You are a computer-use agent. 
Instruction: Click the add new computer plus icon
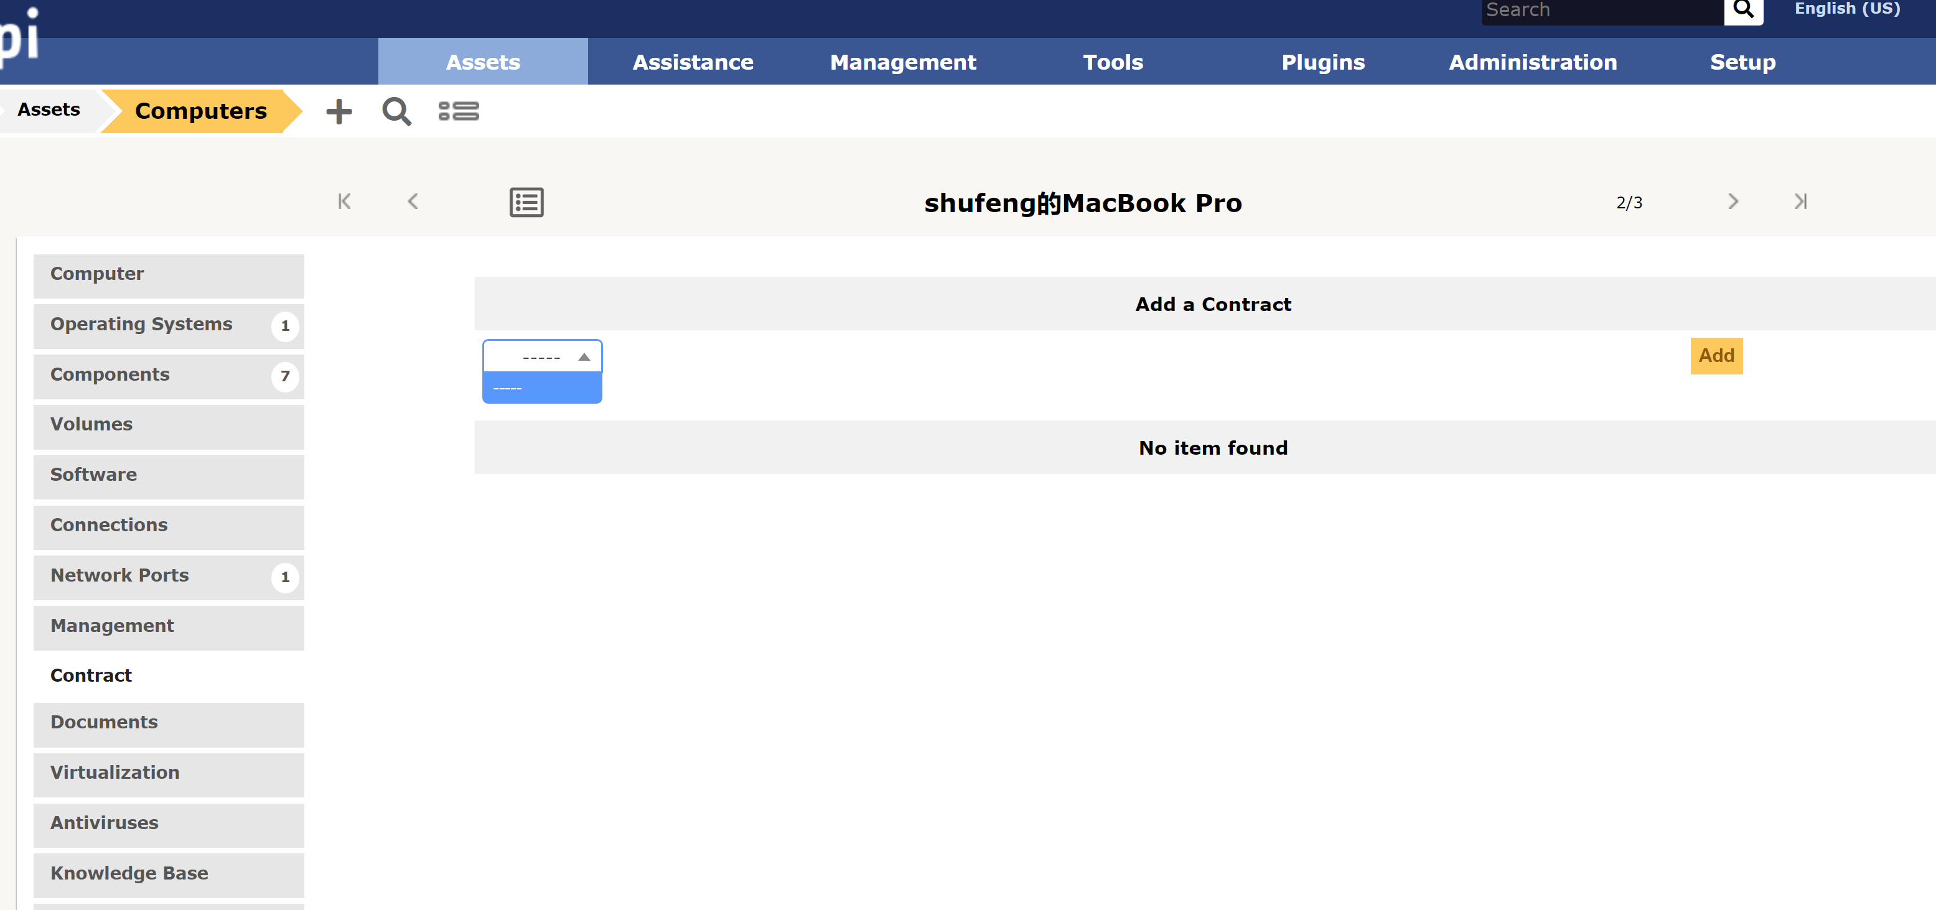click(339, 111)
